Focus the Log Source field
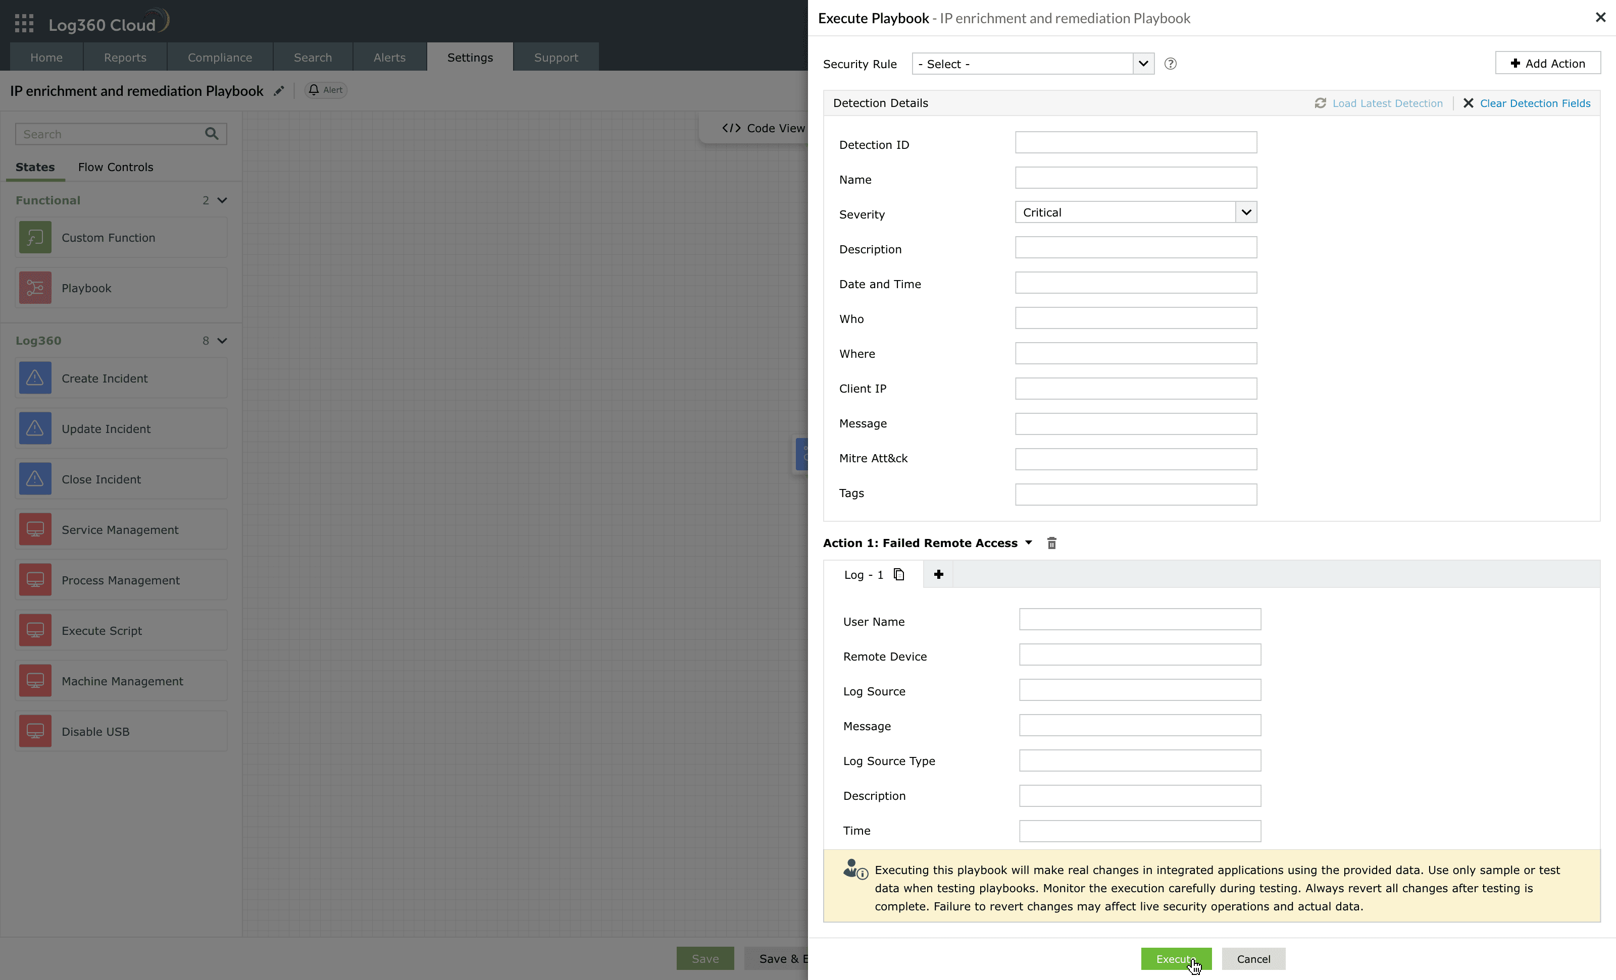Screen dimensions: 1616x980 coord(1140,690)
